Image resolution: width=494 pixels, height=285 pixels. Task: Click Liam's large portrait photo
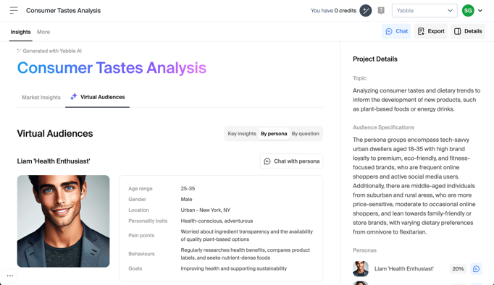coord(63,221)
